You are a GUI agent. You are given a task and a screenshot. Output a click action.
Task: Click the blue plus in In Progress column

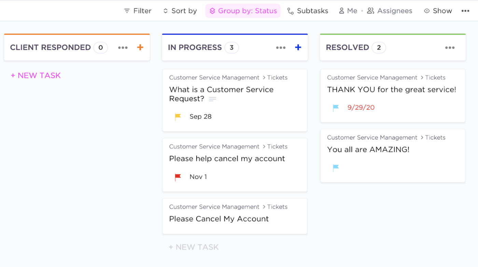[x=298, y=47]
